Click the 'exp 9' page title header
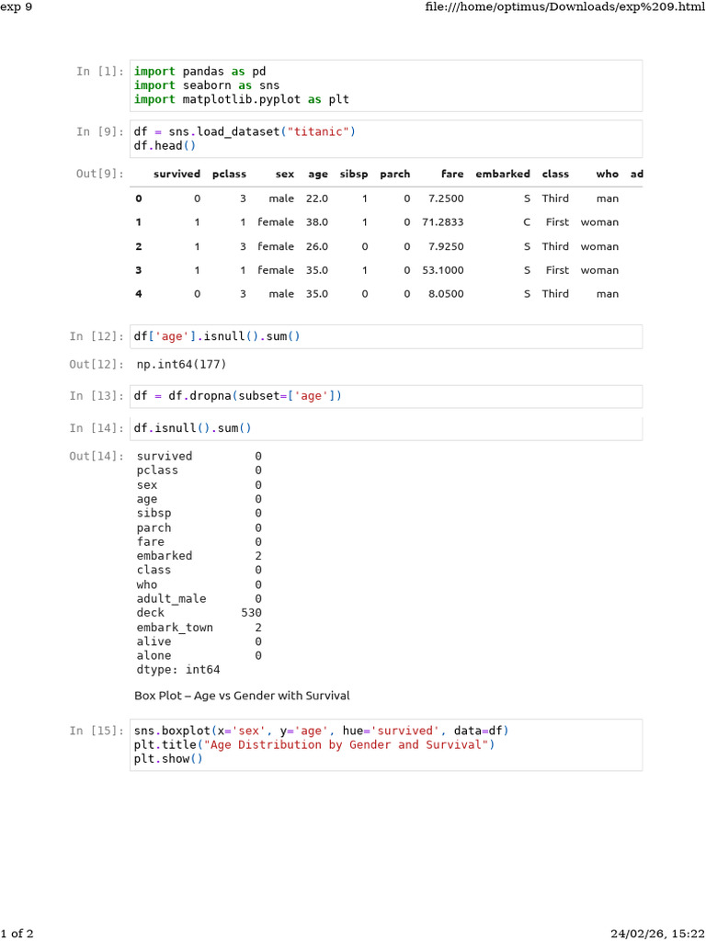The width and height of the screenshot is (706, 941). pos(16,7)
